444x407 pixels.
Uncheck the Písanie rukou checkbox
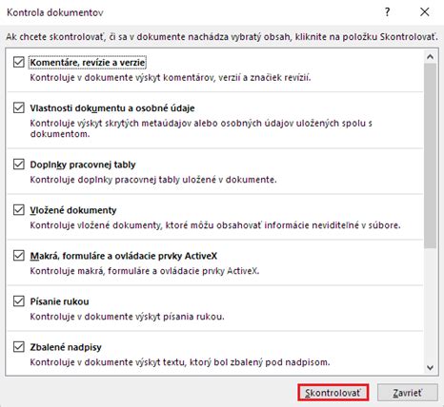19,300
